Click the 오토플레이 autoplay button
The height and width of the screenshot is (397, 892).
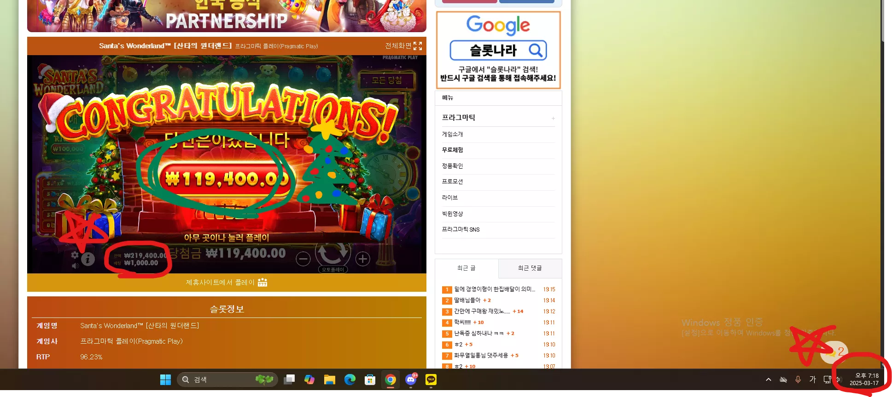point(333,270)
